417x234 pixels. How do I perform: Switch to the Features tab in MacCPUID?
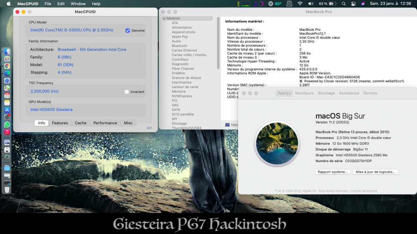(60, 123)
